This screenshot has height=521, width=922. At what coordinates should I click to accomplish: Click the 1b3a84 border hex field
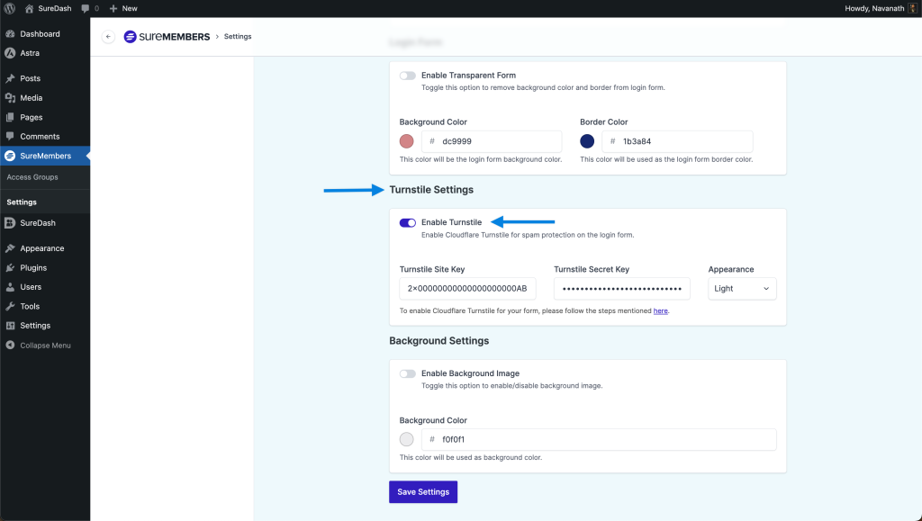tap(677, 141)
